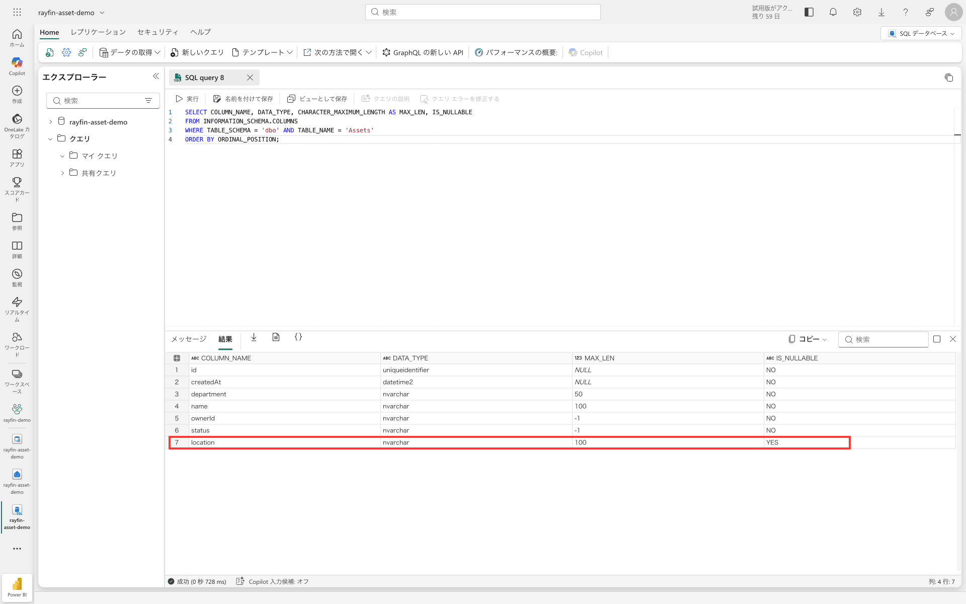The width and height of the screenshot is (966, 604).
Task: Download results using the results pane arrow
Action: (254, 337)
